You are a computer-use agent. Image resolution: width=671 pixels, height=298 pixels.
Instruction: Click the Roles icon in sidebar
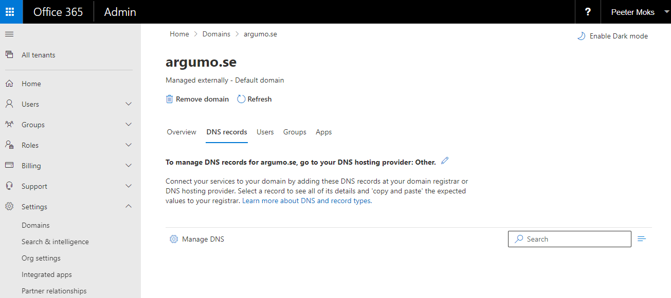(9, 145)
